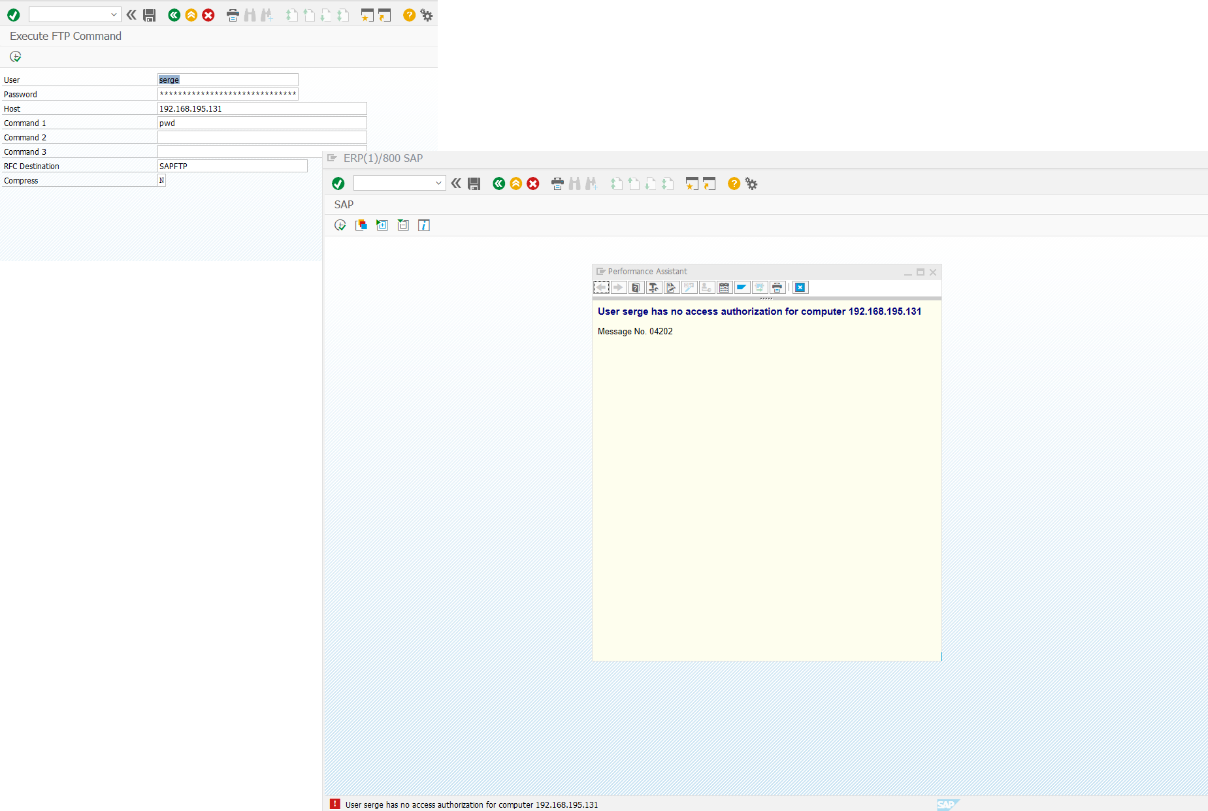Click Save diskette icon in FTP Command window

150,15
